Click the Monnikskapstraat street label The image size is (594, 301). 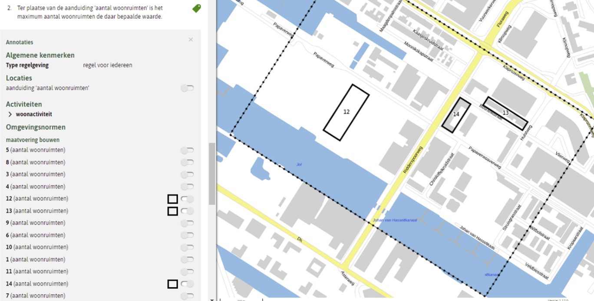419,52
